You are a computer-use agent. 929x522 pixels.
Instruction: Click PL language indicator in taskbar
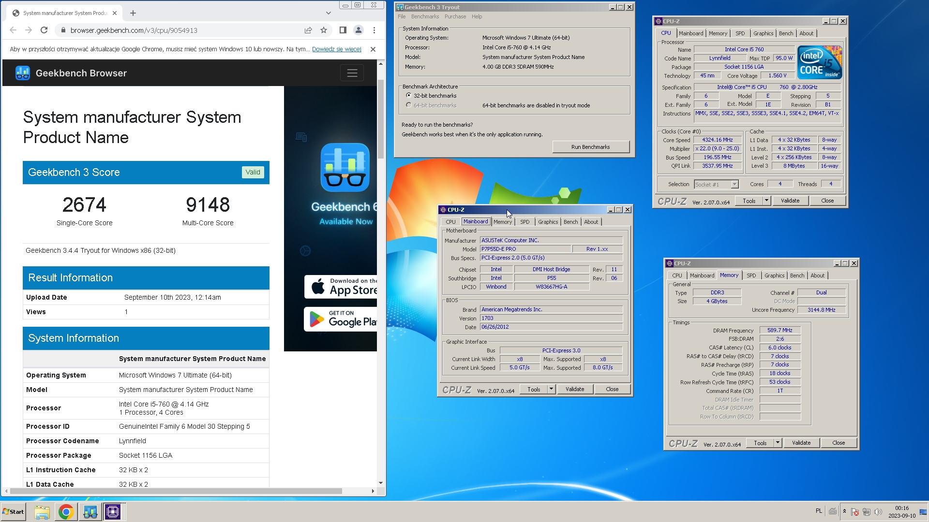click(819, 511)
